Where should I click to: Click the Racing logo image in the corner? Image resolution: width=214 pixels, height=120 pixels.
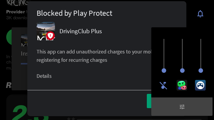pyautogui.click(x=17, y=3)
